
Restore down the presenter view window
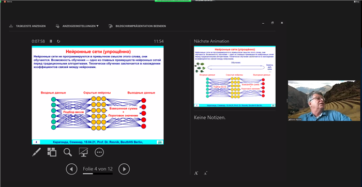point(273,23)
